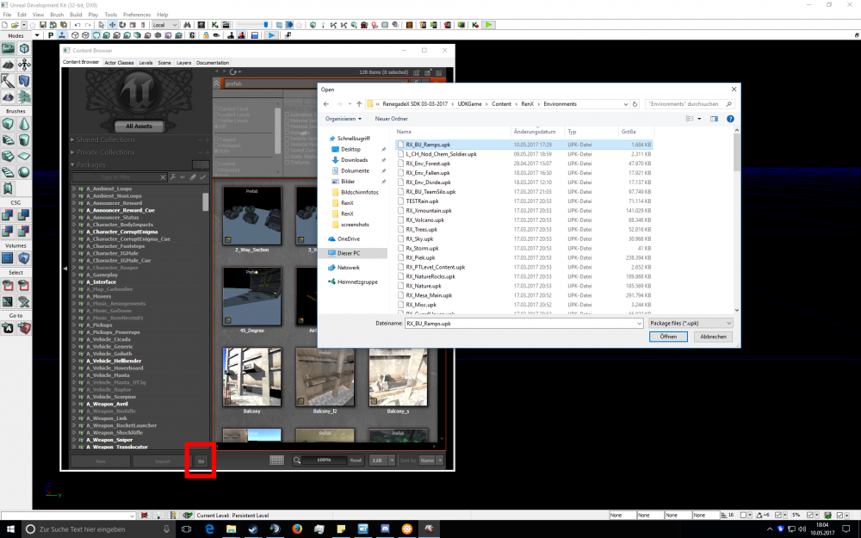Select the Geometry mode tool
861x538 pixels.
point(24,48)
